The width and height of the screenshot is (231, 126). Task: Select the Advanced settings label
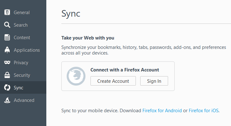24,100
